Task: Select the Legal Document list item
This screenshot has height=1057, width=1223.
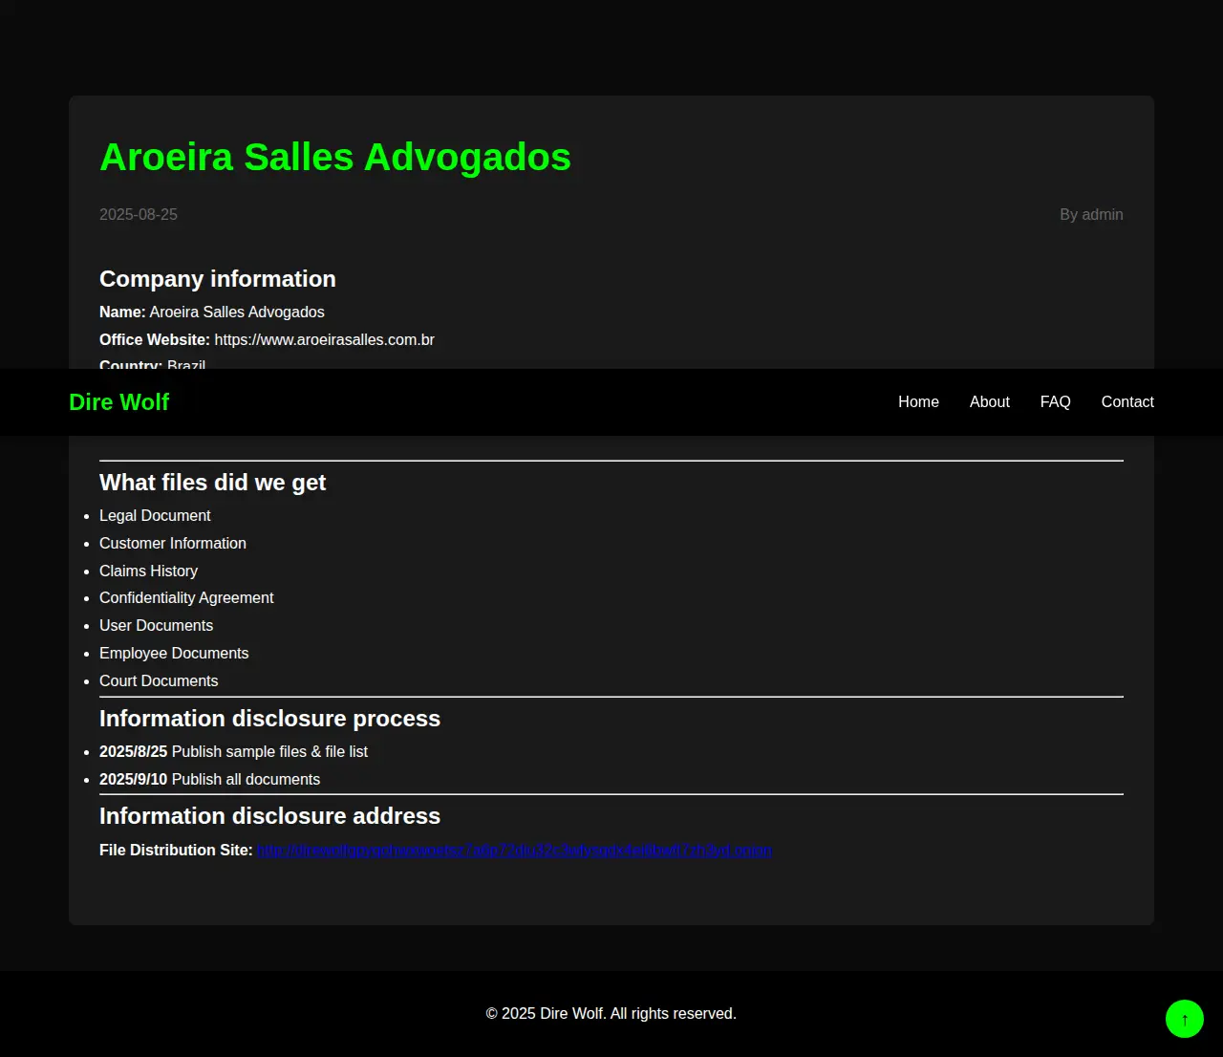Action: click(155, 516)
